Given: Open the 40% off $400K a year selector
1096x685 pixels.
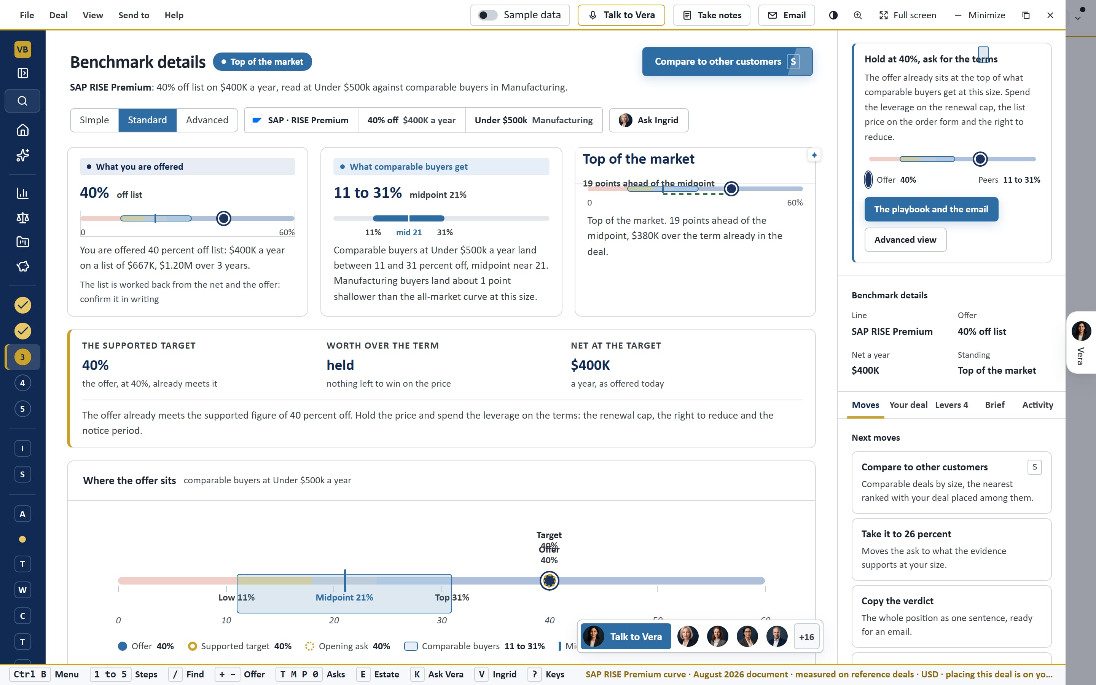Looking at the screenshot, I should click(411, 120).
